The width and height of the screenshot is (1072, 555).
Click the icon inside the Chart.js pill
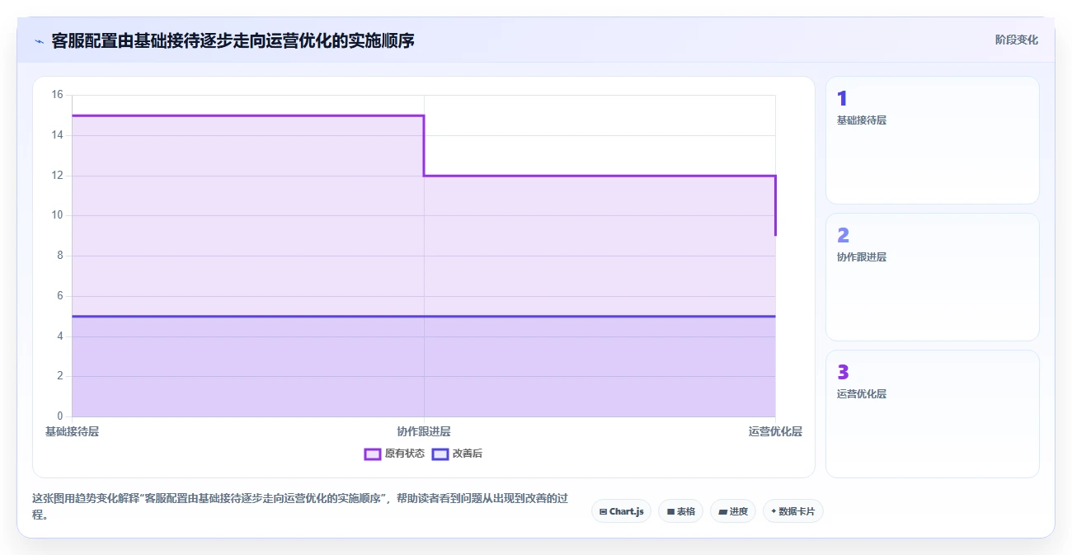point(604,511)
